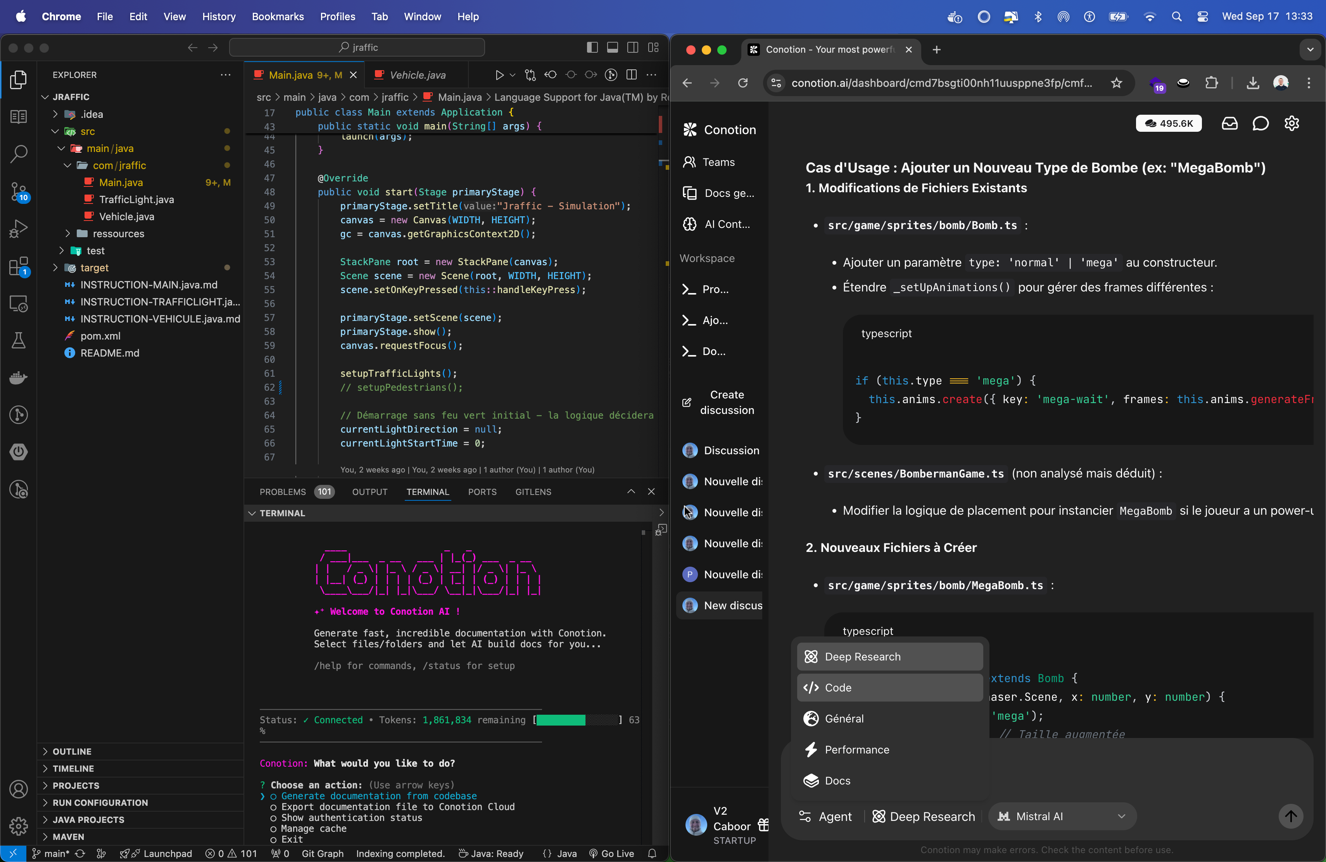The height and width of the screenshot is (862, 1326).
Task: Open the Conotion inbox tray icon
Action: 1229,123
